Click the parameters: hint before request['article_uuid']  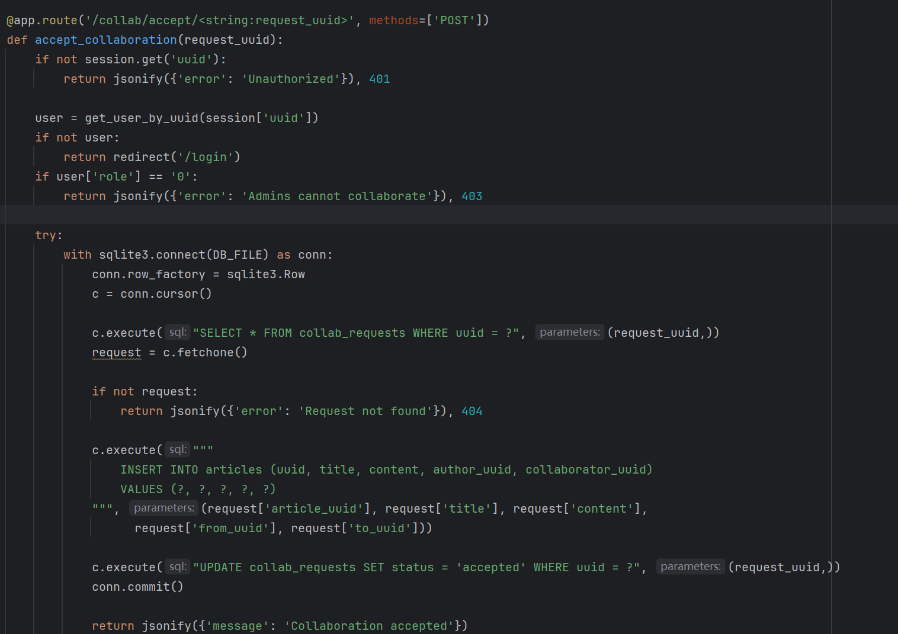click(163, 508)
